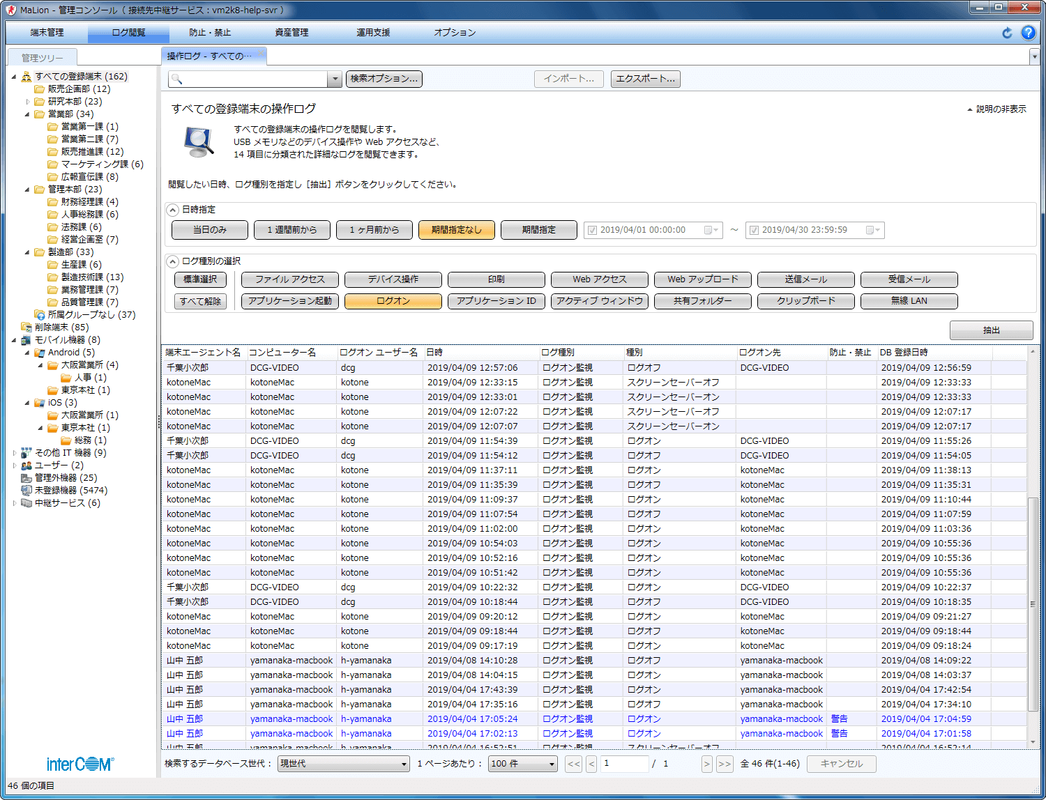Open the 1 ページあたり 100 件 dropdown
The image size is (1046, 800).
(522, 764)
